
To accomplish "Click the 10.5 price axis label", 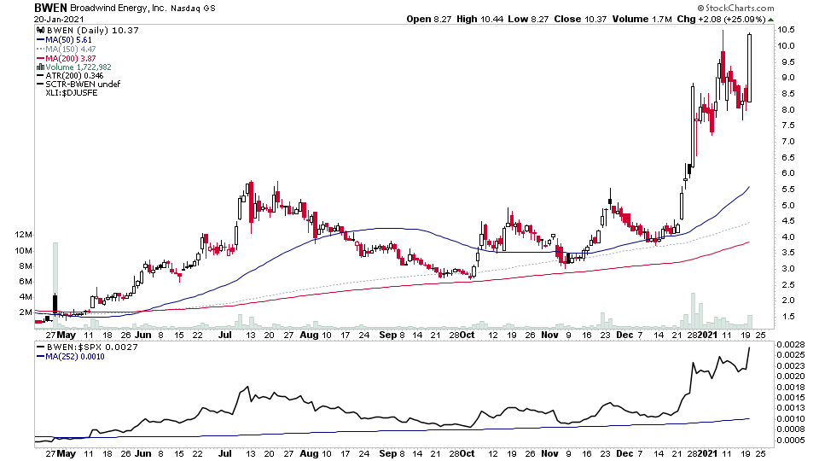I will [x=786, y=30].
